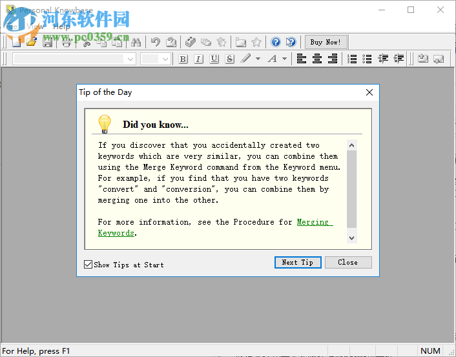The image size is (456, 357).
Task: Toggle Underline formatting
Action: coord(214,59)
